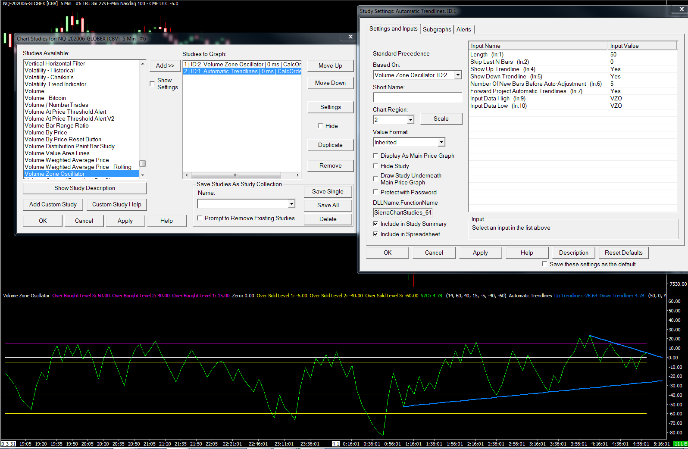Click the Description button
Viewport: 688px width, 449px height.
(x=574, y=253)
